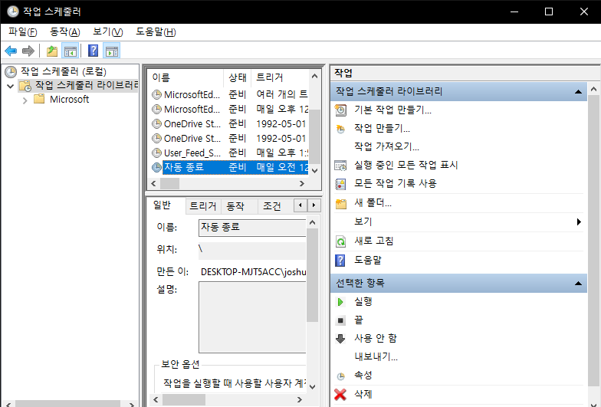Click the 새 폴더 folder icon
The height and width of the screenshot is (407, 601).
coord(340,204)
